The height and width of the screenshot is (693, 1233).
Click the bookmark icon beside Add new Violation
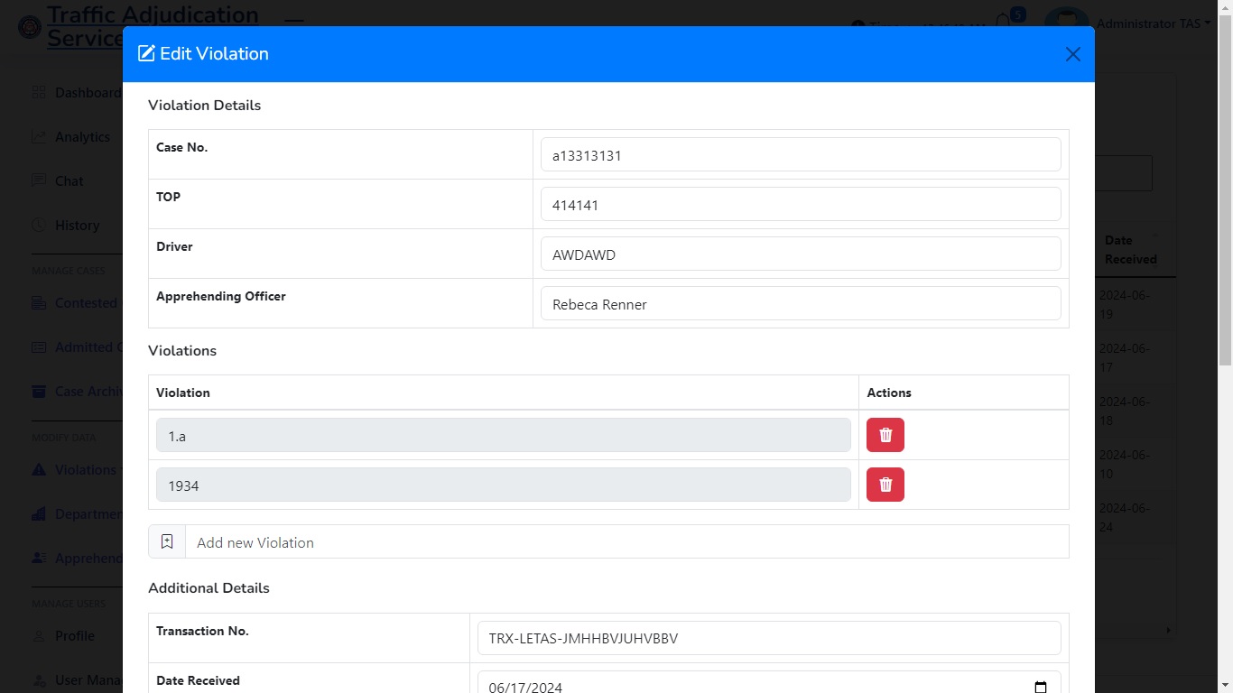pos(167,541)
